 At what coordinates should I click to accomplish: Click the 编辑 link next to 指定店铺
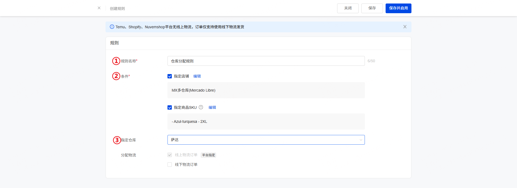coord(197,76)
